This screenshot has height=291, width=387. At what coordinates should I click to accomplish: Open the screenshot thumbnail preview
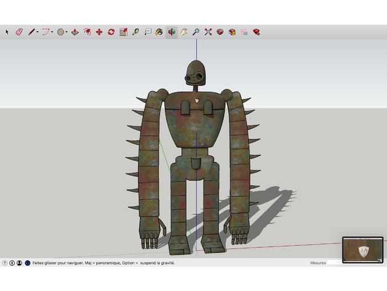click(x=363, y=250)
